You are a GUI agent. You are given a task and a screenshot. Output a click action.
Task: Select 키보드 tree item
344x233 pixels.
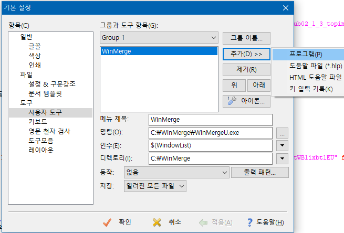coord(38,122)
